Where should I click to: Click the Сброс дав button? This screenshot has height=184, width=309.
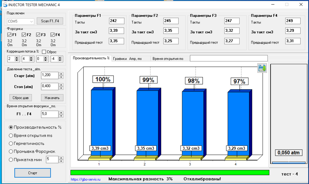pyautogui.click(x=21, y=98)
